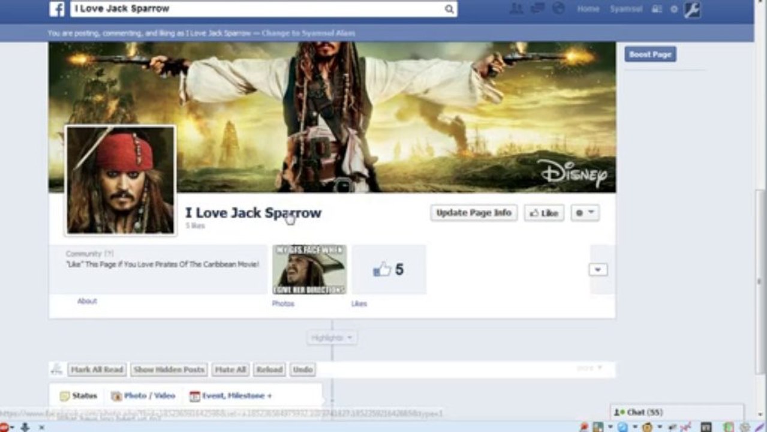767x432 pixels.
Task: Click the Undo button
Action: click(x=302, y=370)
